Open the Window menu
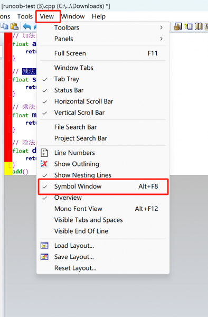 point(73,16)
